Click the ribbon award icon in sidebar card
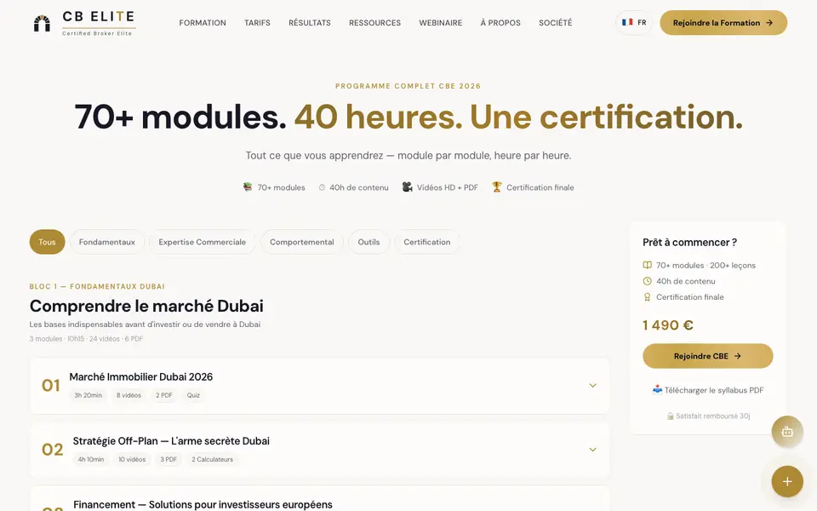Screen dimensions: 817x511 pos(647,296)
